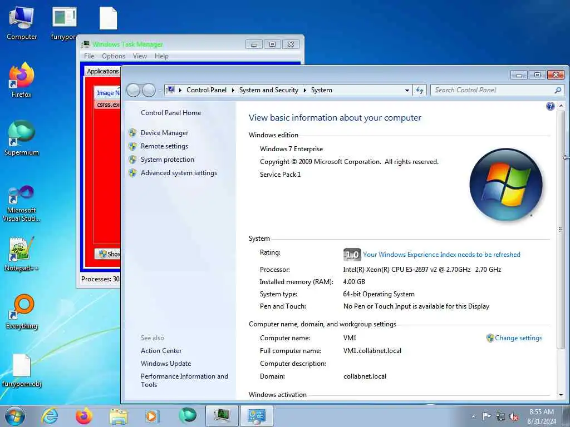The image size is (570, 427).
Task: Open Help via the blue question mark
Action: [550, 106]
